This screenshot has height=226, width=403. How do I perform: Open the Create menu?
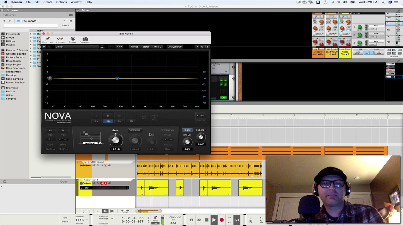click(48, 2)
